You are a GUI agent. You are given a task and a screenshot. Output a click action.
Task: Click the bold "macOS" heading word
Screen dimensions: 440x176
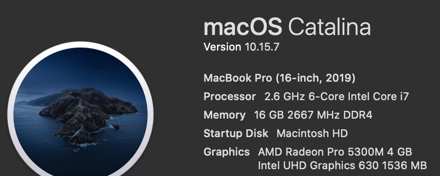coord(242,27)
